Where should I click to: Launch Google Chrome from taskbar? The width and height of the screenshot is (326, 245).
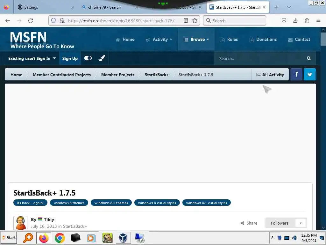[x=60, y=238]
